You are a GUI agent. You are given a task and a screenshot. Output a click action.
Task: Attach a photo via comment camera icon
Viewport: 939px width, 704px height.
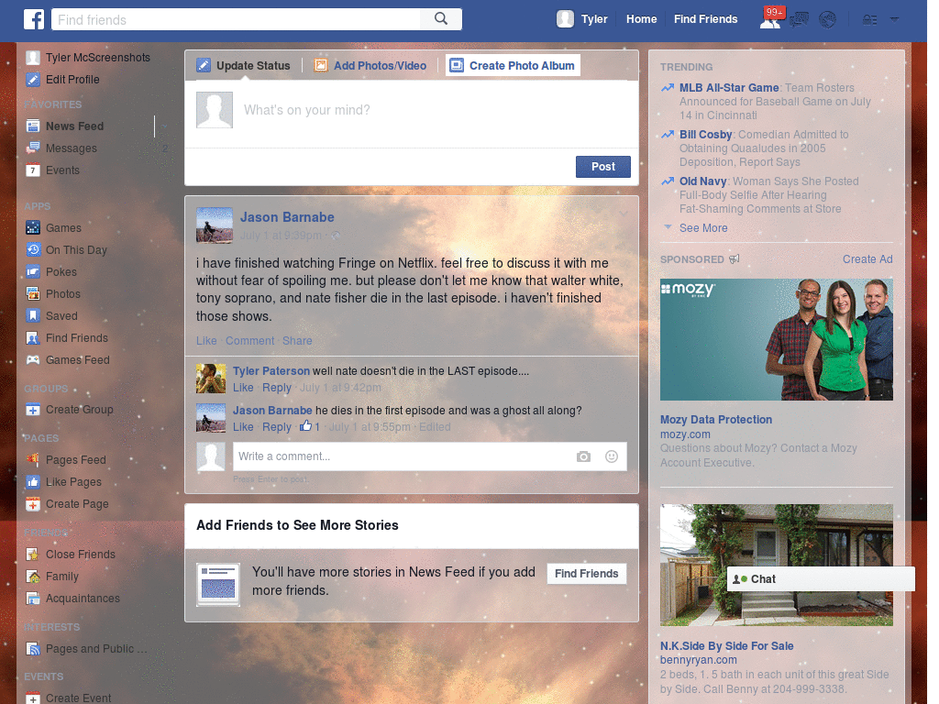[583, 456]
